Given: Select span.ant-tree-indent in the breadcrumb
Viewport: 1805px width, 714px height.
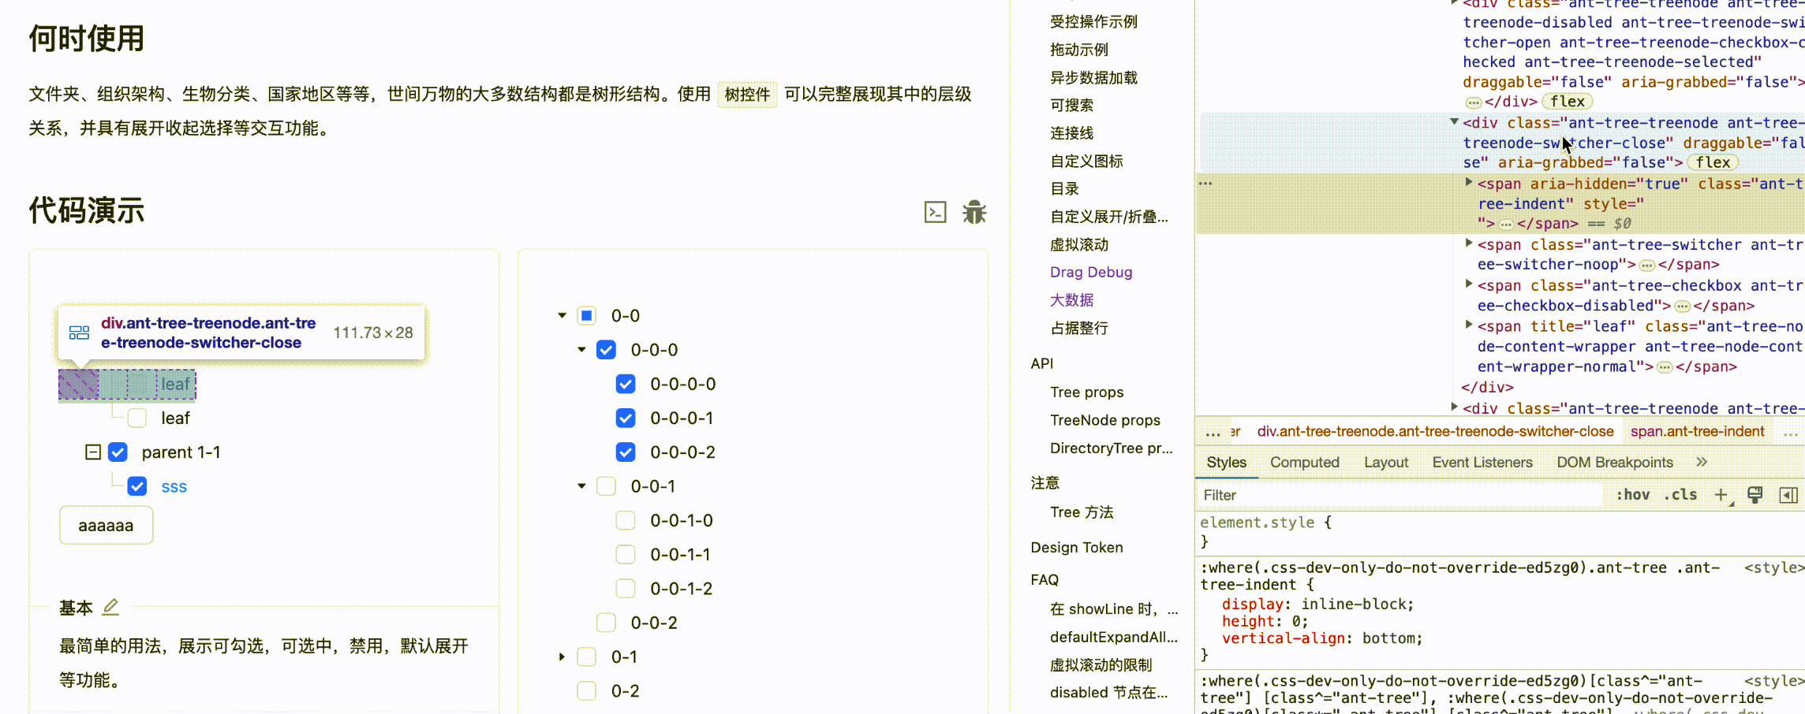Looking at the screenshot, I should [x=1697, y=432].
